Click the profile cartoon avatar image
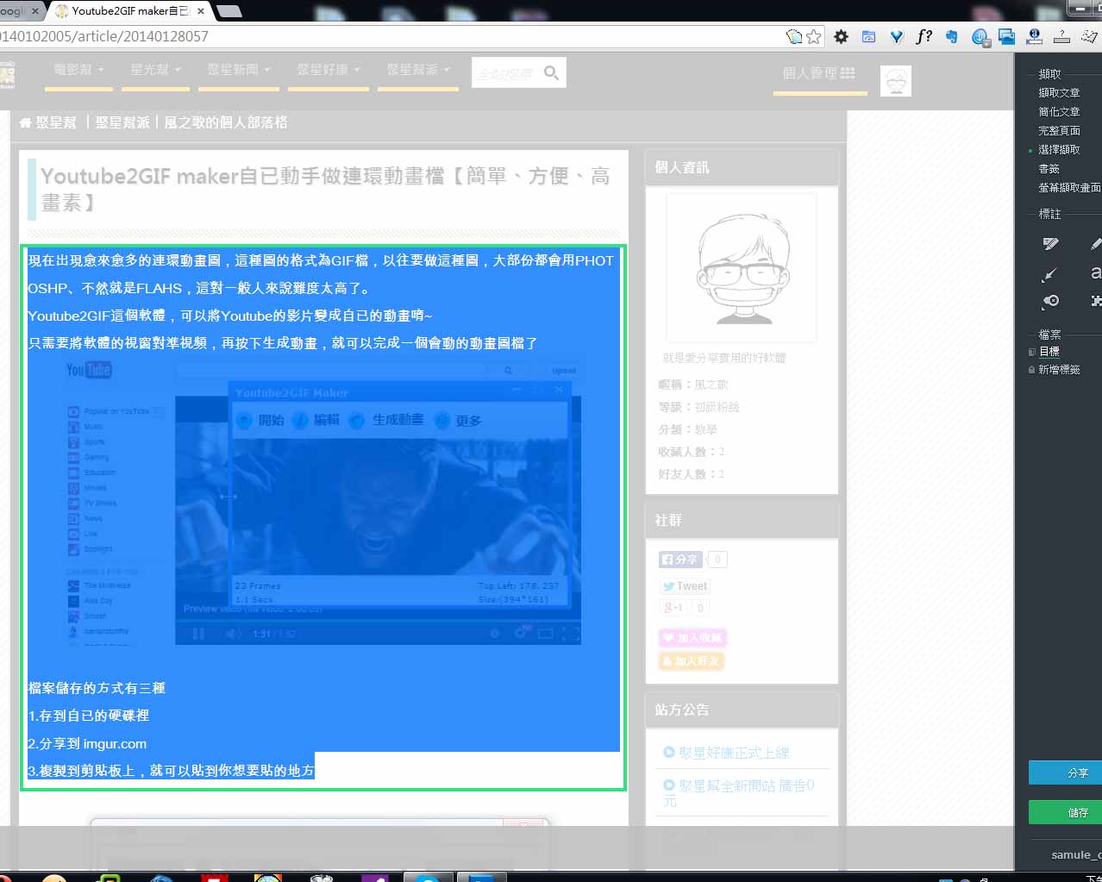The image size is (1102, 882). (742, 268)
